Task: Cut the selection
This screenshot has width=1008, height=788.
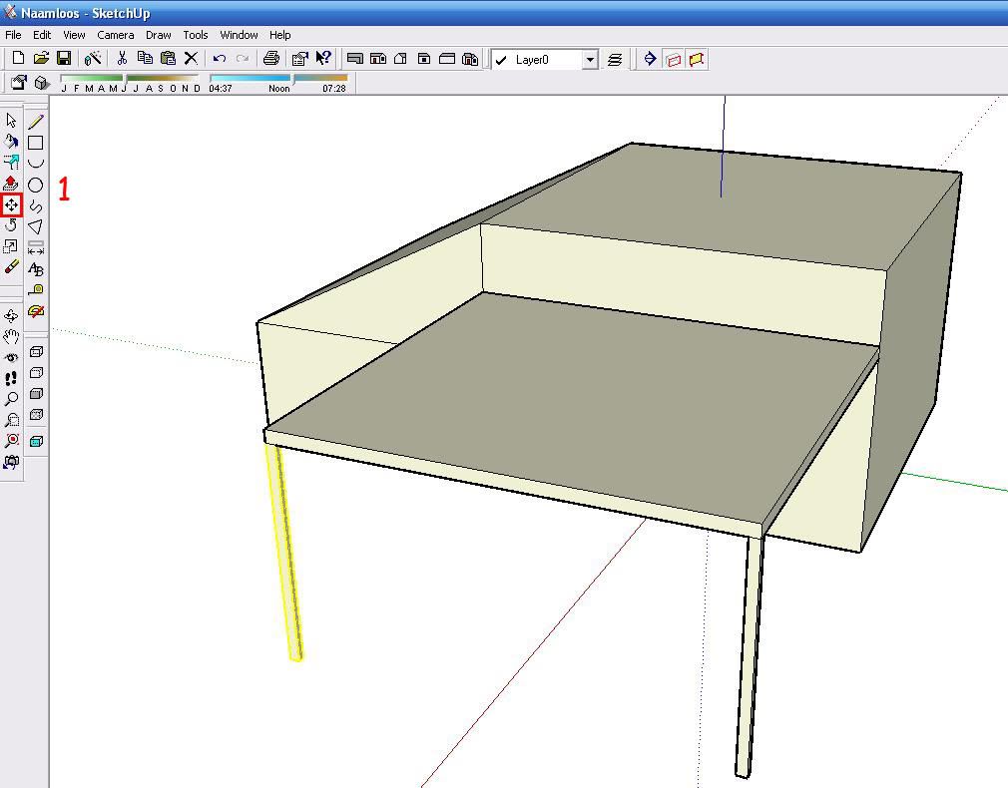Action: coord(122,59)
